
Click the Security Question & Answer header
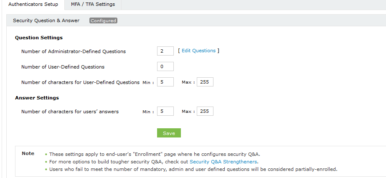[x=46, y=20]
